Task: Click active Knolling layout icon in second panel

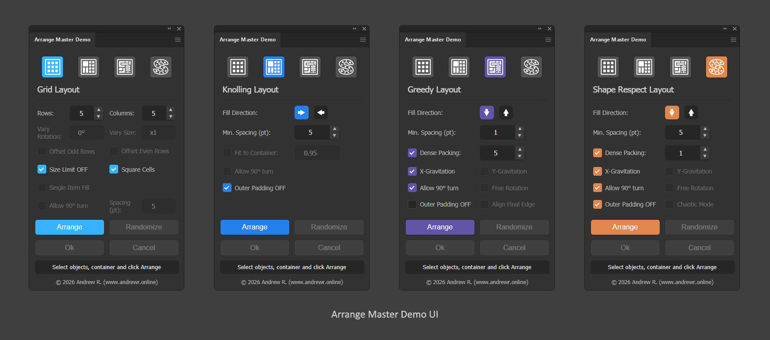Action: coord(274,67)
